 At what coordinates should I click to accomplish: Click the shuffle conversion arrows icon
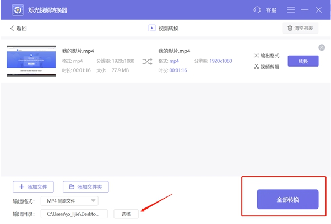[147, 62]
